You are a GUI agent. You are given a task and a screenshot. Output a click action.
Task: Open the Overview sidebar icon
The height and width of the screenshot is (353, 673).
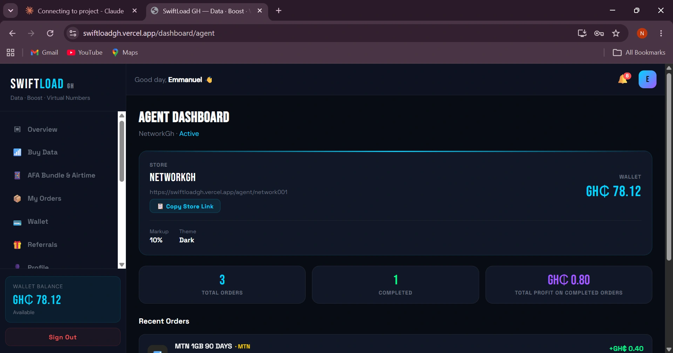pos(17,129)
